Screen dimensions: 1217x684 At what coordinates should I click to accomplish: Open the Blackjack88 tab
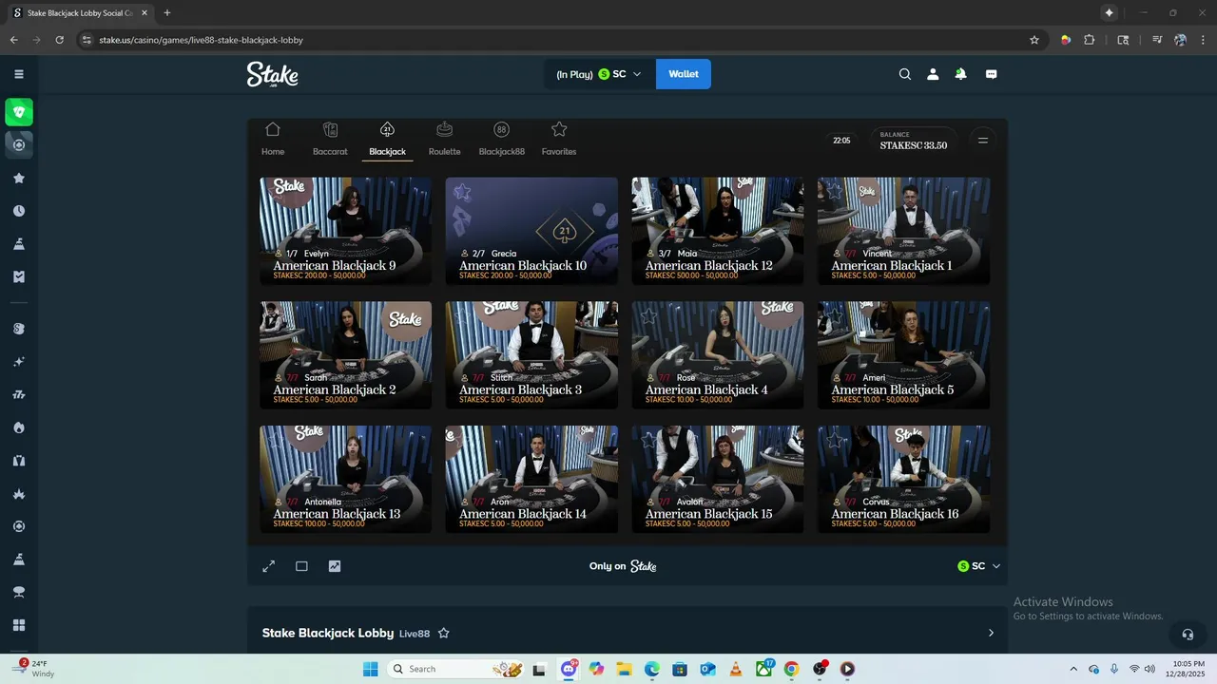tap(502, 139)
